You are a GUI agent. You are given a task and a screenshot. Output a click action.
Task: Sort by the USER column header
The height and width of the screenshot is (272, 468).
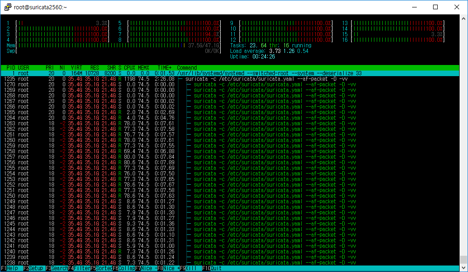coord(23,68)
